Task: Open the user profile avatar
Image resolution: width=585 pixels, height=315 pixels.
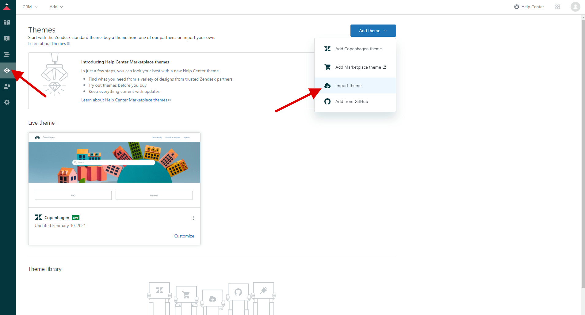Action: [575, 7]
